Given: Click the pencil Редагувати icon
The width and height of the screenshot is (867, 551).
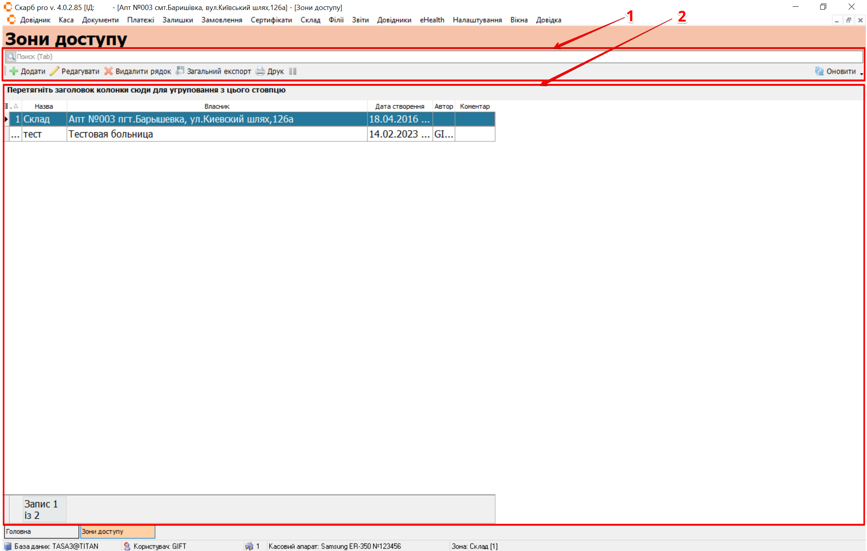Looking at the screenshot, I should (54, 72).
